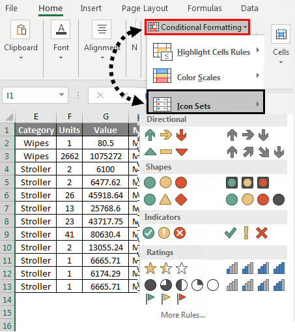This screenshot has width=295, height=332.
Task: Select the Wipes cell in row 2
Action: [x=36, y=143]
